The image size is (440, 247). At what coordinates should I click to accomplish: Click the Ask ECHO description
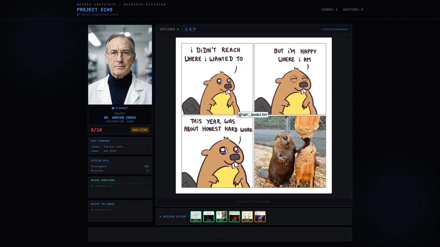point(110,151)
